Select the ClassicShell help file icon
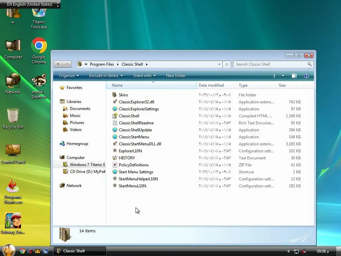 (x=115, y=116)
